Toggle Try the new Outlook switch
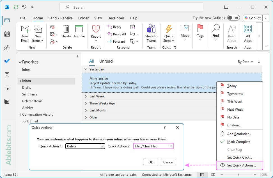Image resolution: width=273 pixels, height=178 pixels. click(x=233, y=18)
